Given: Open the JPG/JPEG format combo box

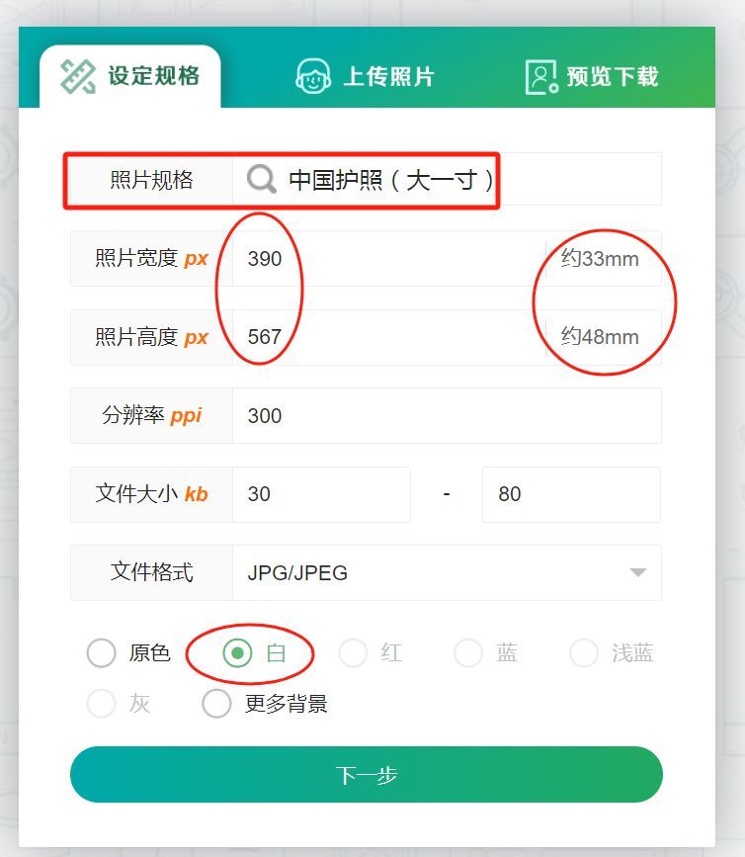Looking at the screenshot, I should [447, 572].
